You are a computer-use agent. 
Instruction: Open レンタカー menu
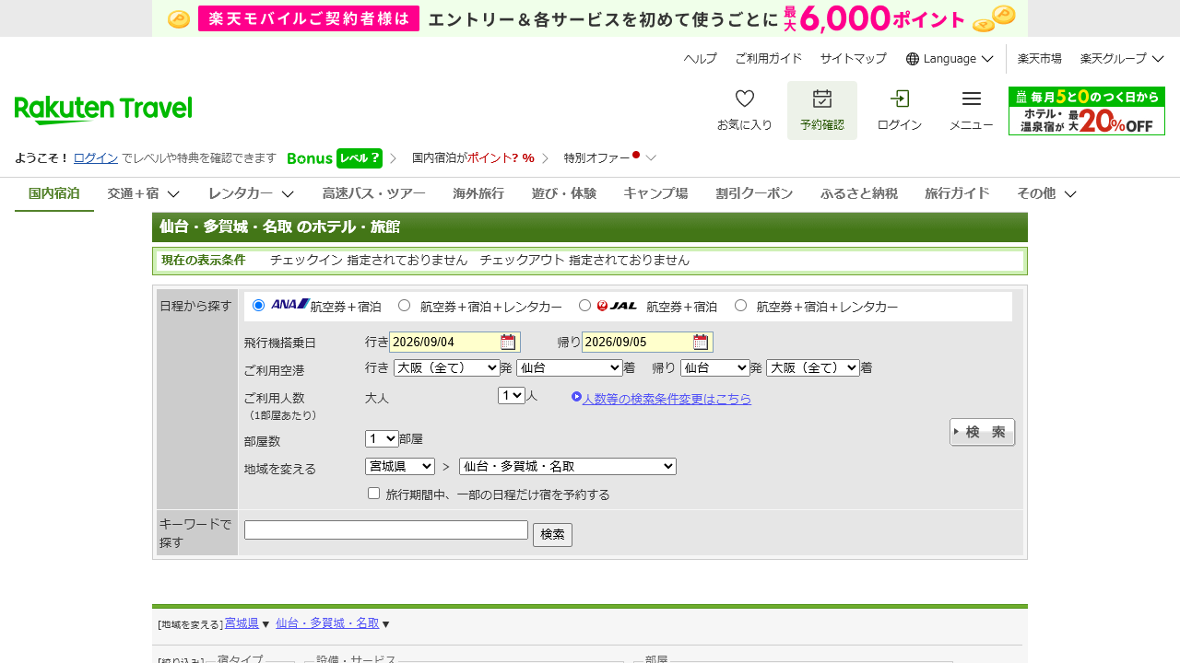[251, 193]
